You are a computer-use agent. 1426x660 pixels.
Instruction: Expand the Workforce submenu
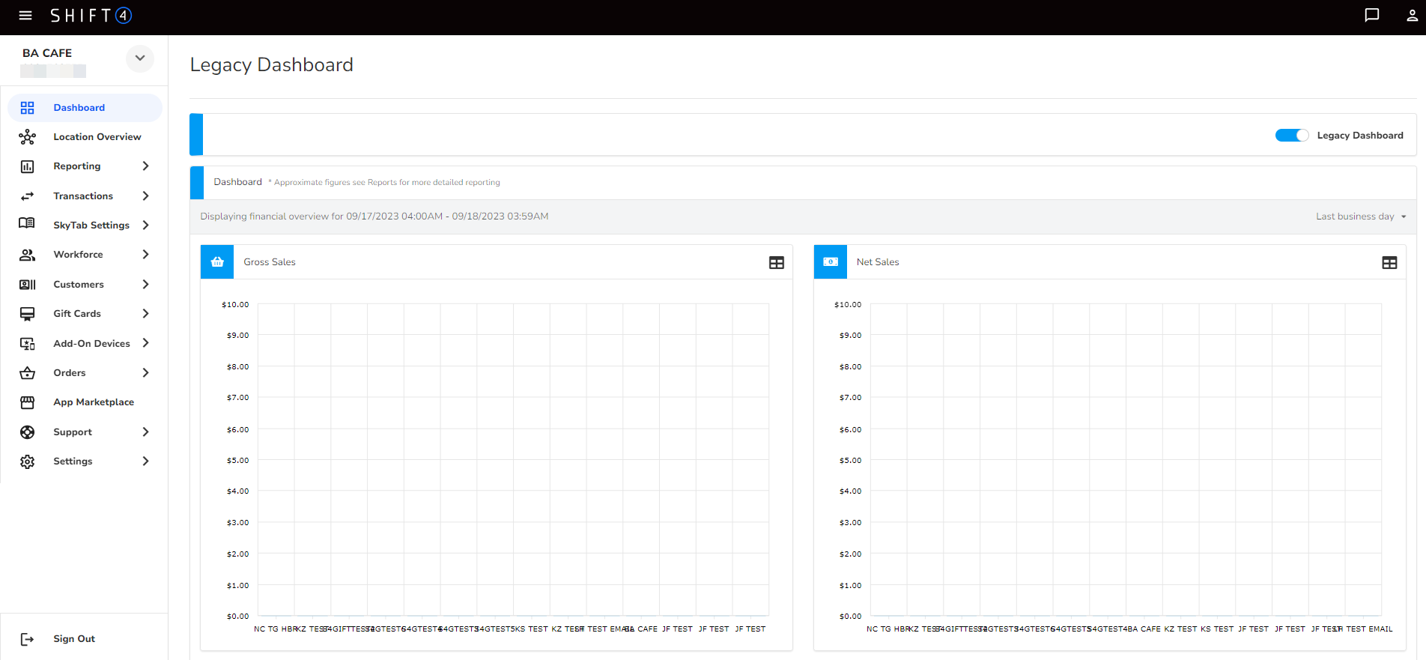145,255
